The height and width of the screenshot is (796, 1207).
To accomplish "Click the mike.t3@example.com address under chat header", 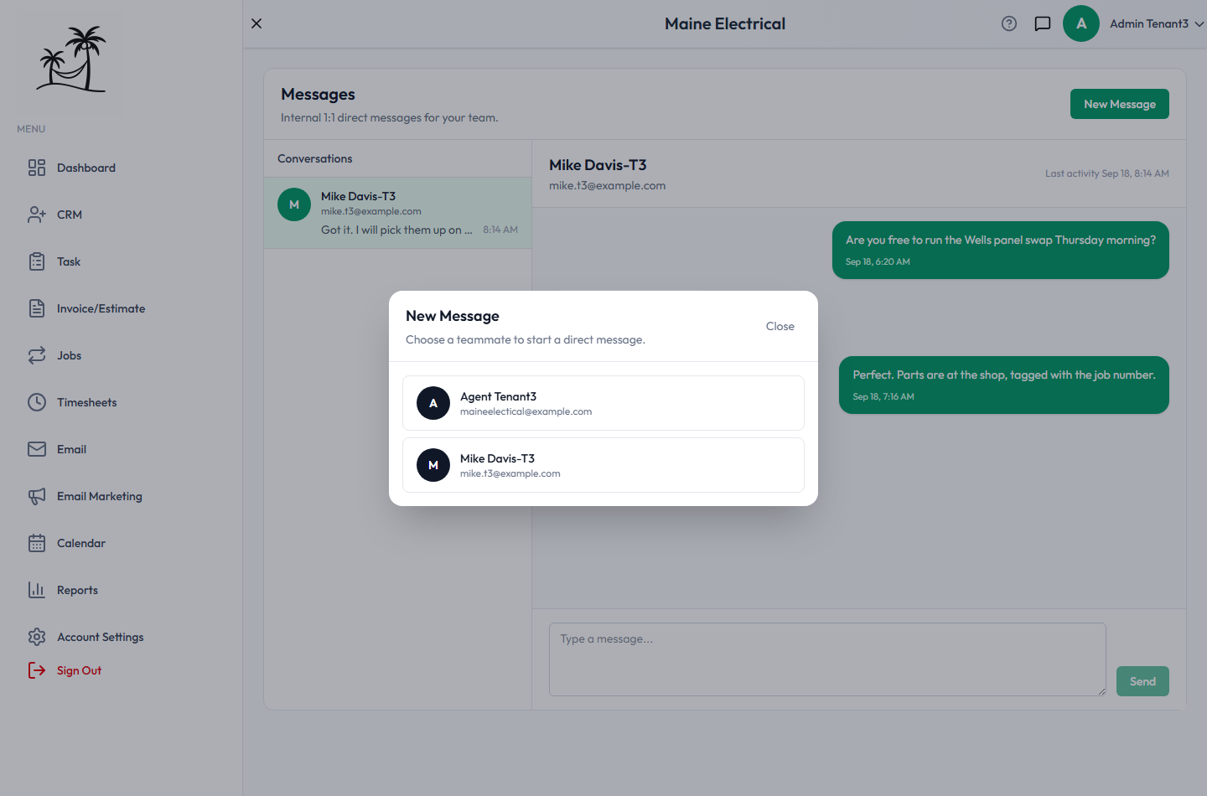I will click(x=608, y=185).
